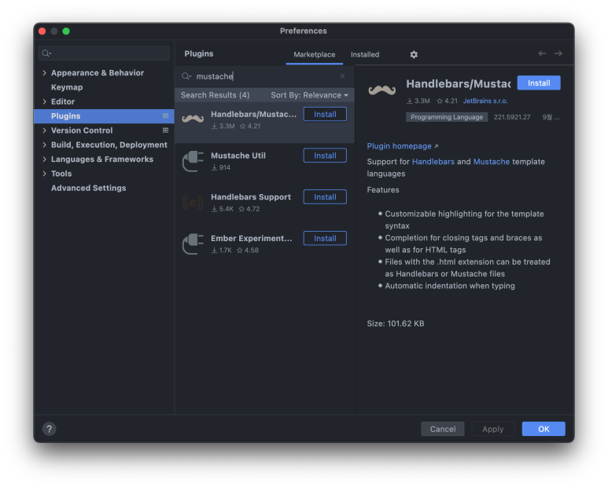This screenshot has width=608, height=487.
Task: Click the Handlebars Support braces icon
Action: coord(193,203)
